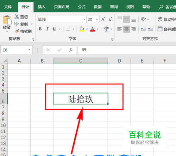Decrease font size with small A
176x156 pixels.
[110, 19]
